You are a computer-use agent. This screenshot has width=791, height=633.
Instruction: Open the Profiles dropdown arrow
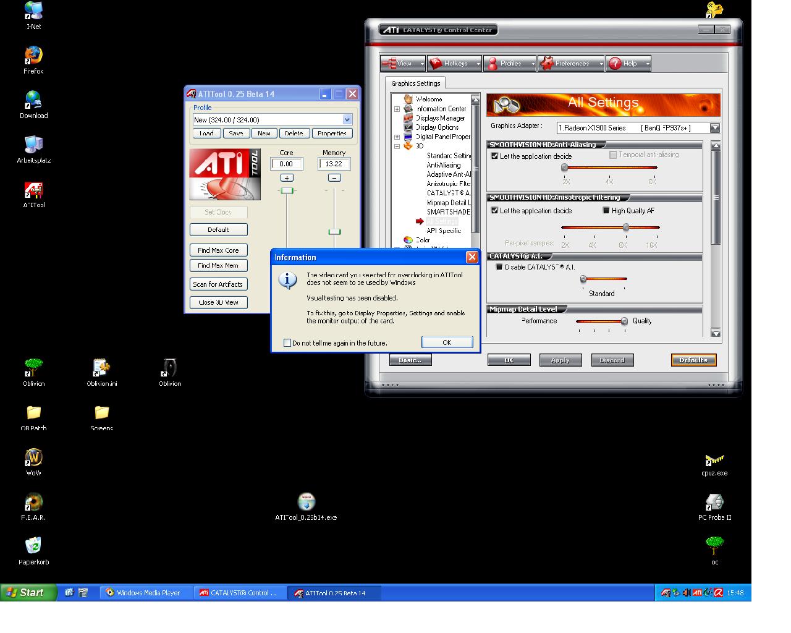[x=532, y=64]
